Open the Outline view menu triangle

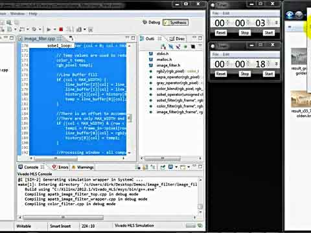(x=200, y=46)
